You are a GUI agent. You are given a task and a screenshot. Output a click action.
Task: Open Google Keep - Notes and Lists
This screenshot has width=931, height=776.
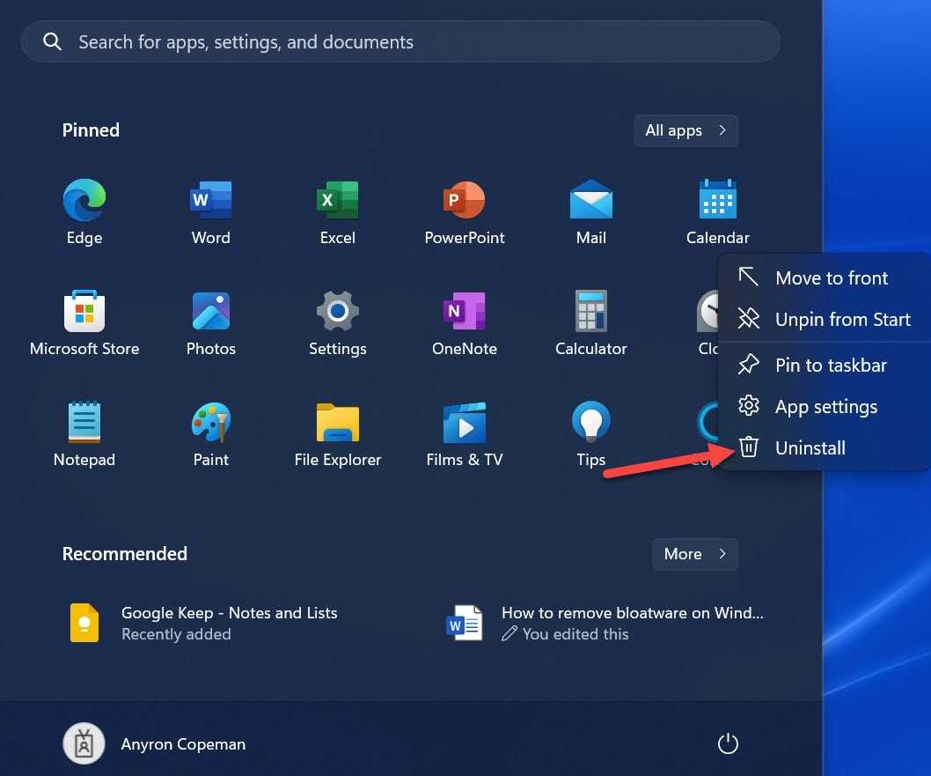click(203, 623)
